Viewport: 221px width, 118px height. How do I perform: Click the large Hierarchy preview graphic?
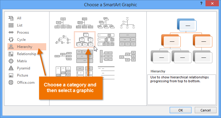[x=182, y=41]
